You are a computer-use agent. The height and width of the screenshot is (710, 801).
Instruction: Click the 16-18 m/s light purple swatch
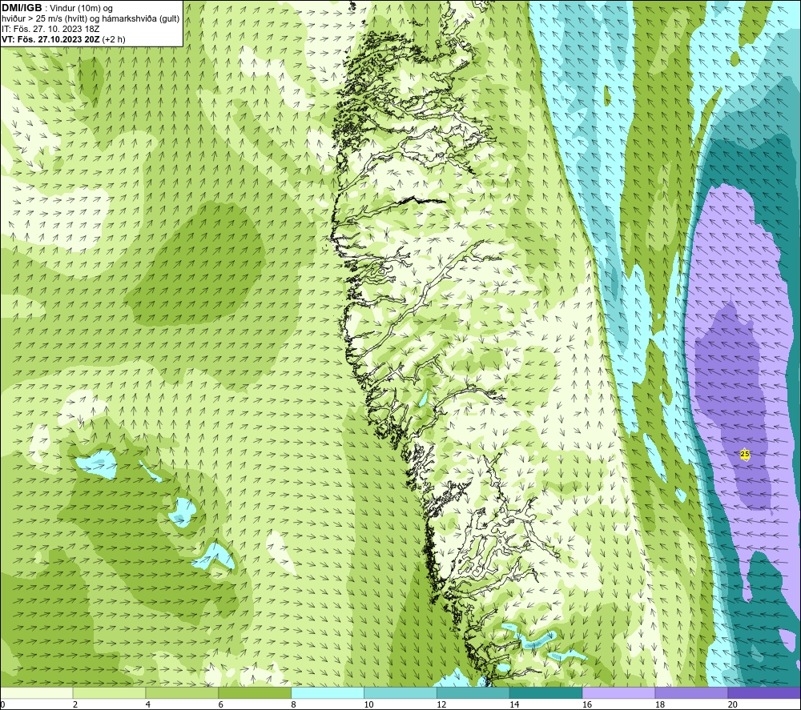tap(618, 692)
